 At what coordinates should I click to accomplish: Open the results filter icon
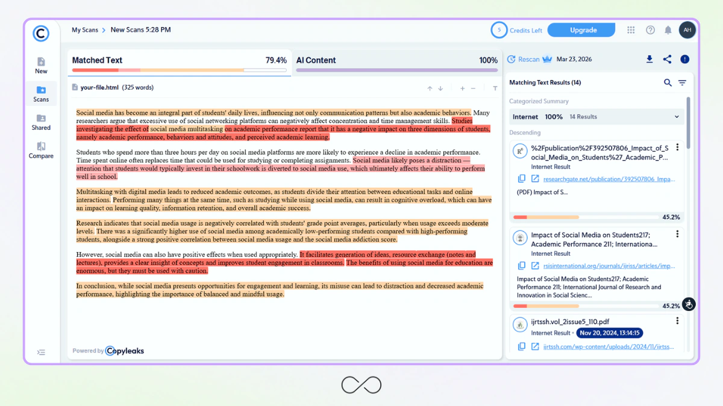pos(682,82)
